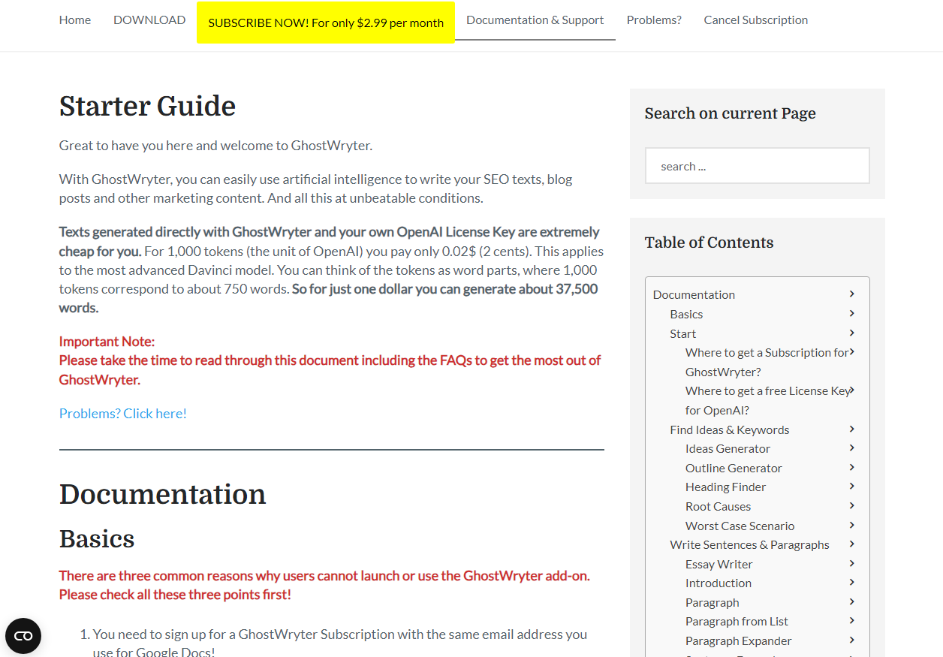Expand the Basics chevron in table of contents
This screenshot has height=657, width=943.
[852, 313]
